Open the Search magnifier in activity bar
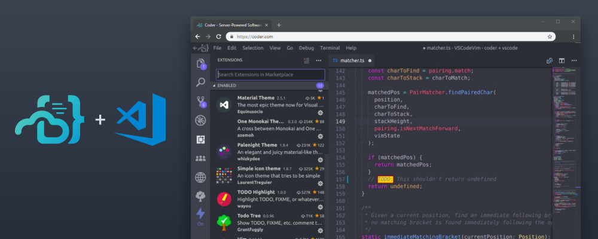 200,82
